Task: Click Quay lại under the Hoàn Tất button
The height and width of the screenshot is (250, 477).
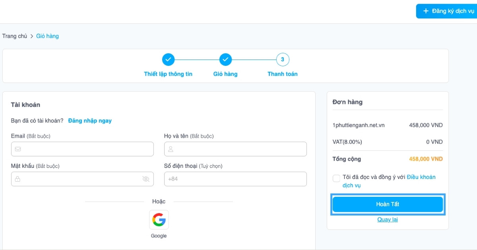Action: pos(387,219)
